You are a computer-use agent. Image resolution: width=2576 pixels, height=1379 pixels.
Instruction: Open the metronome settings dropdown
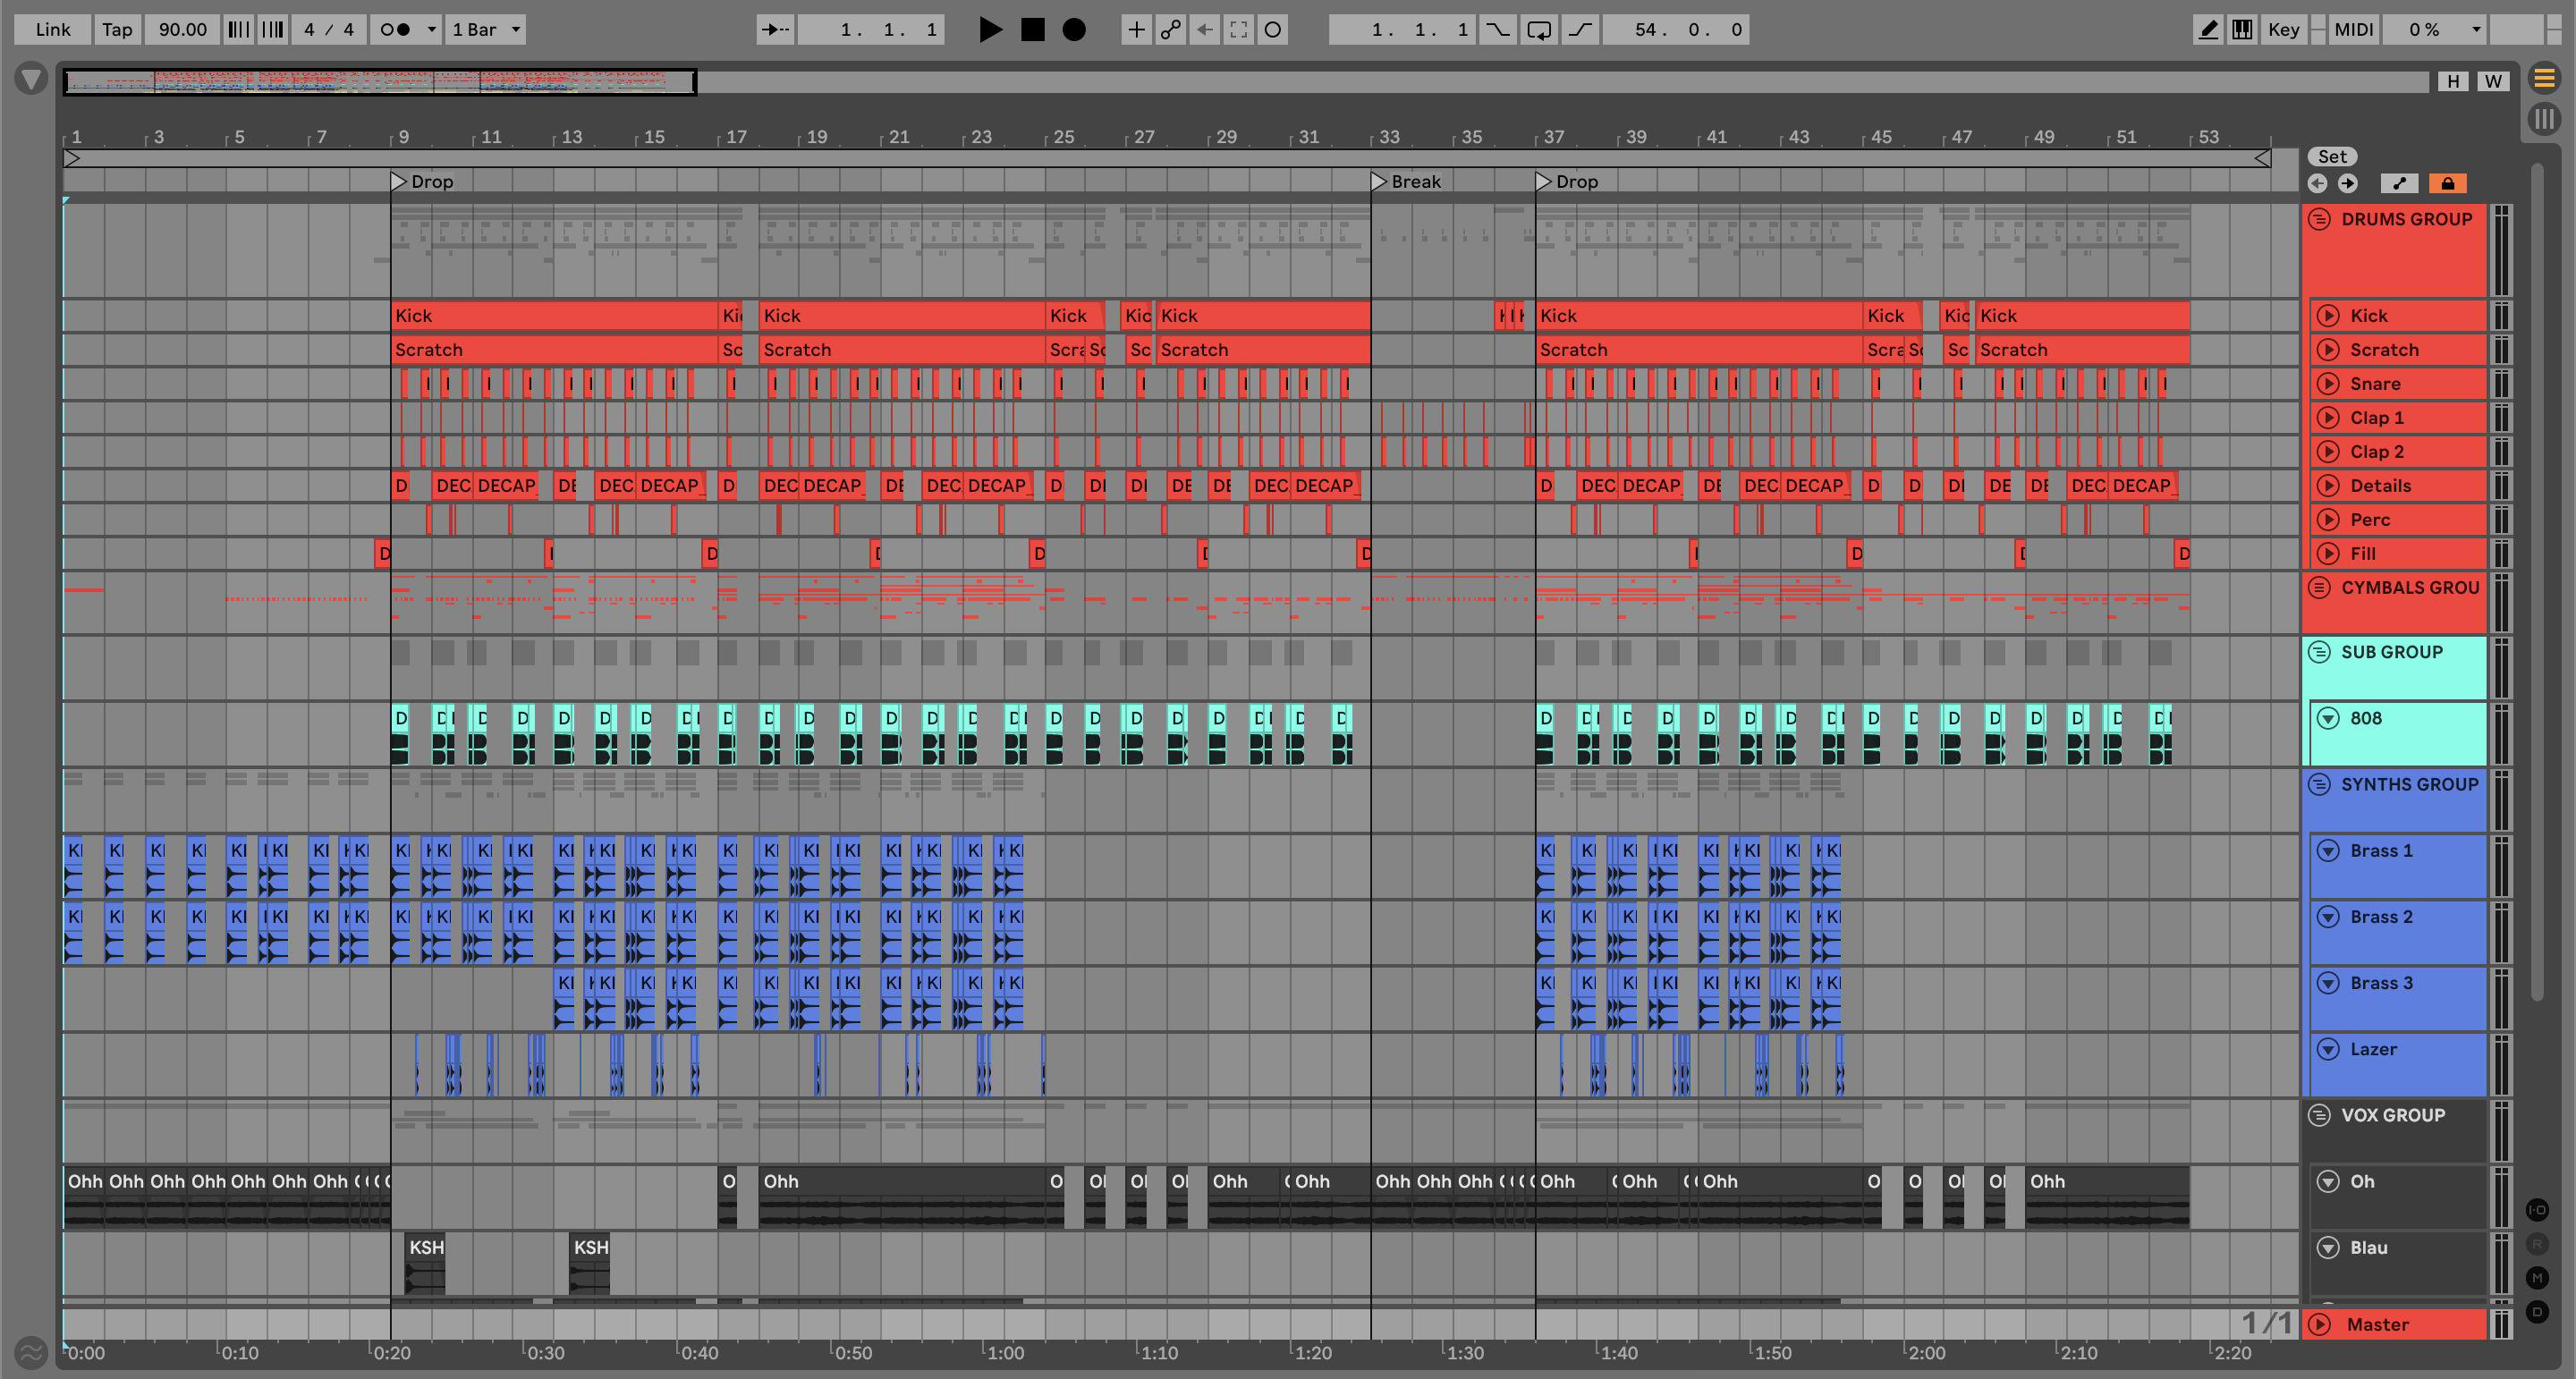[431, 30]
